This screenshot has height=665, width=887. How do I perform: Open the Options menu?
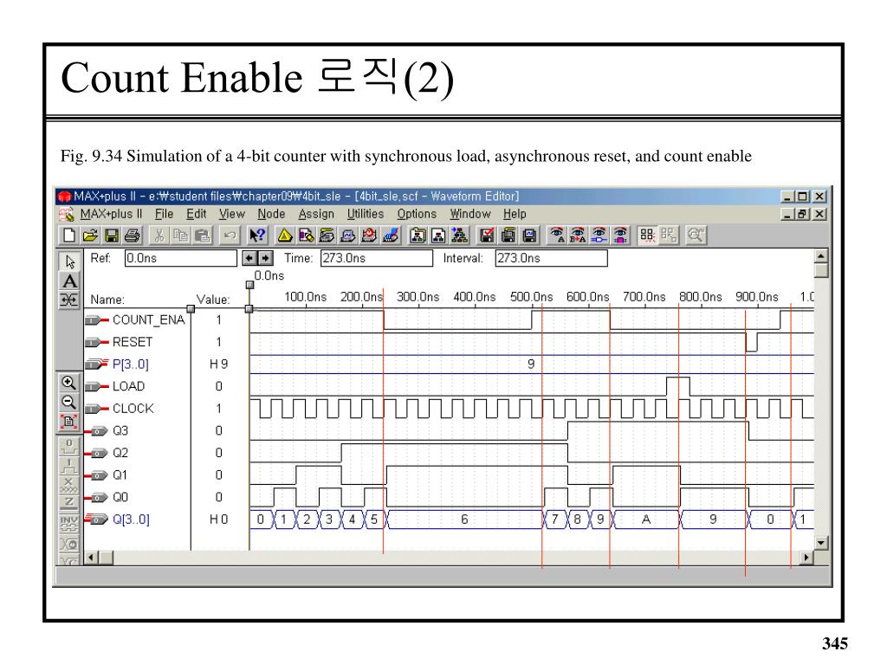[417, 215]
